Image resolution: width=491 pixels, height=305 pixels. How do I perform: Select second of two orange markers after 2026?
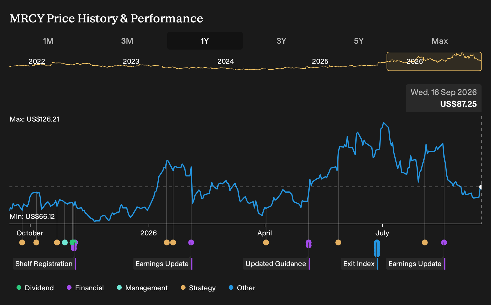(x=173, y=242)
